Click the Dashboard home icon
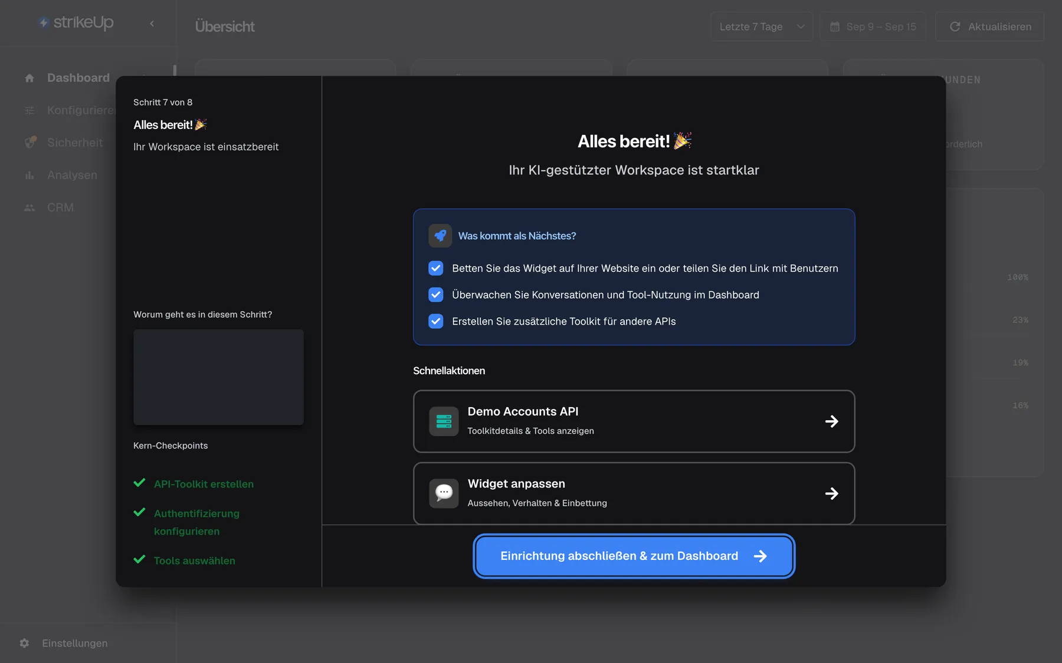Screen dimensions: 1062x663 (x=29, y=78)
